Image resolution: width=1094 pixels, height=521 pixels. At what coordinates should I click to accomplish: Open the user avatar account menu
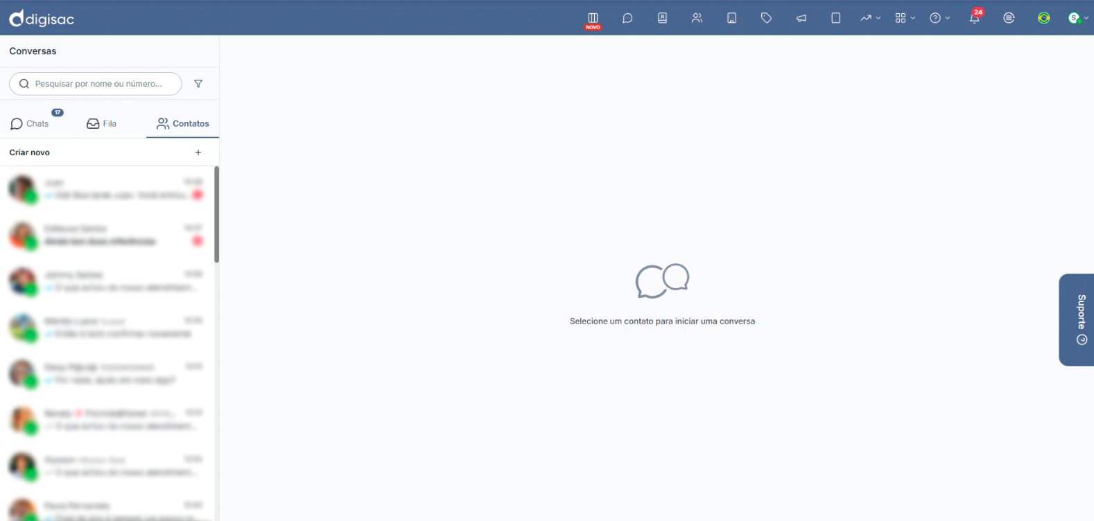(x=1077, y=18)
